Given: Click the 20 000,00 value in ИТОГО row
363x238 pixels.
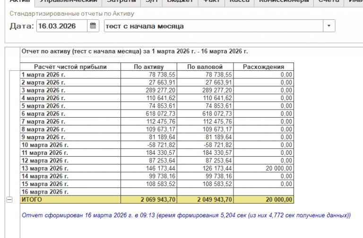Looking at the screenshot, I should (263, 200).
